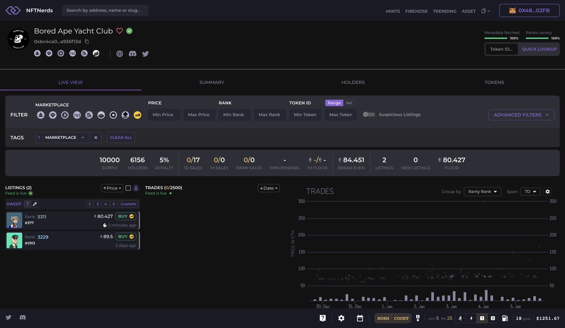Click CLEAR ALL to remove active tags
Viewport: 565px width, 328px height.
coord(121,136)
